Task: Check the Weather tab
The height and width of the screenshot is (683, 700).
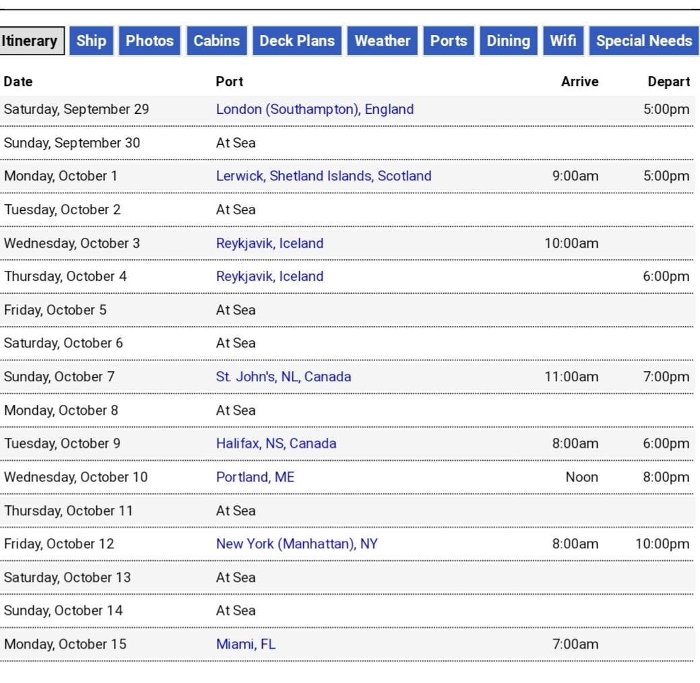Action: [x=382, y=40]
